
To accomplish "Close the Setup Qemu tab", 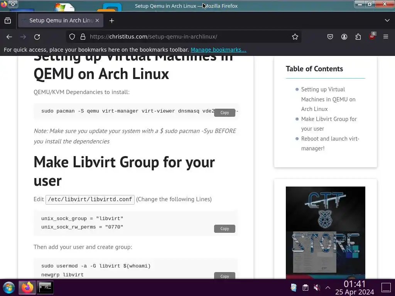I will point(97,20).
